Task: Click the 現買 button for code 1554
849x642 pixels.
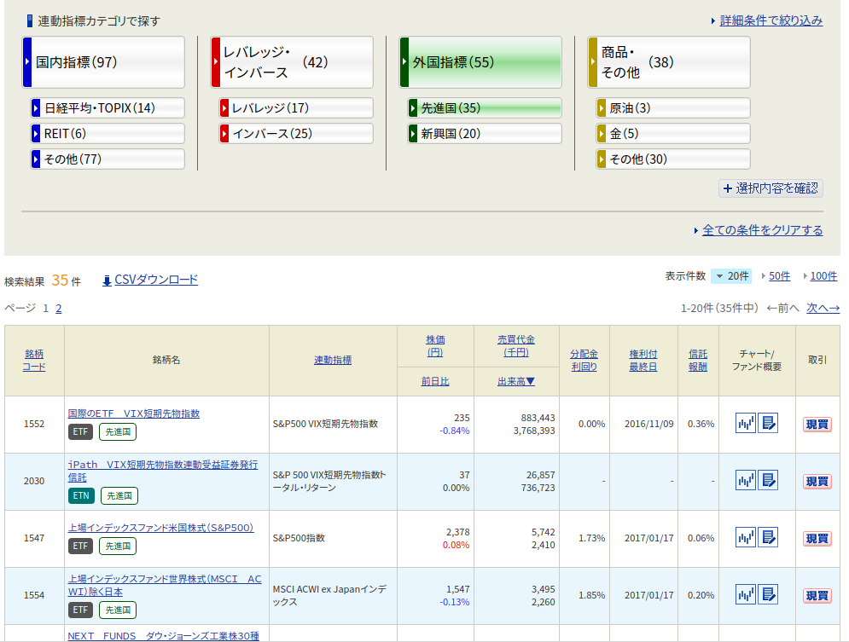Action: click(x=817, y=596)
